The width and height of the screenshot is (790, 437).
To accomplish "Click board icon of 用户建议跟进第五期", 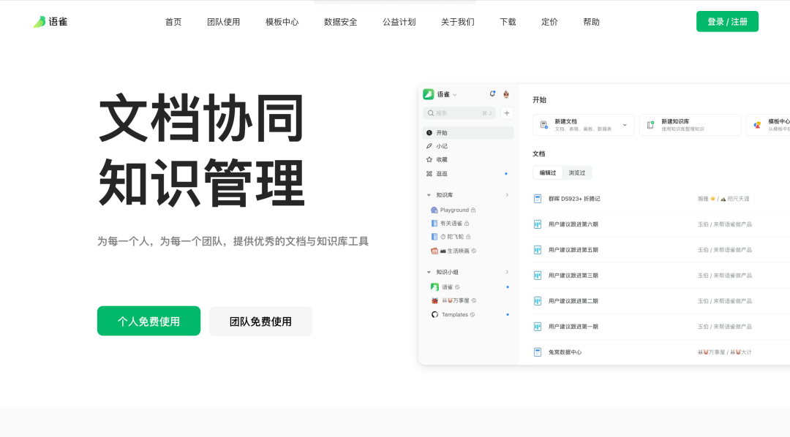I will 538,250.
